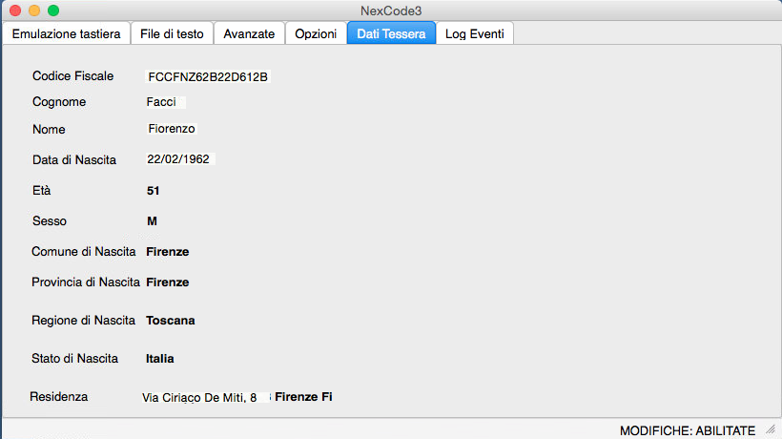Click the Stato di Nascita value Italia

pyautogui.click(x=159, y=359)
